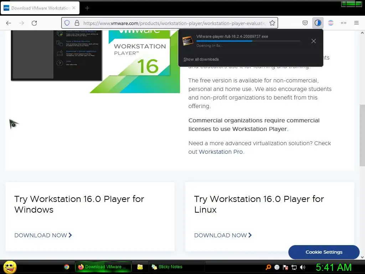The image size is (365, 274).
Task: Click the 5:41 AM clock
Action: coord(334,267)
